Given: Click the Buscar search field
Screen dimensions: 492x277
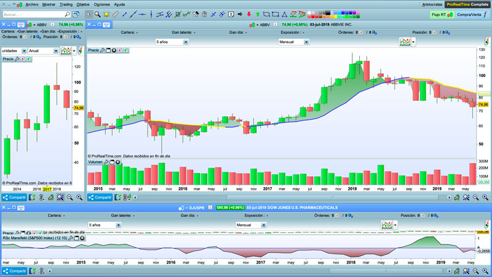Looking at the screenshot, I should (36, 14).
